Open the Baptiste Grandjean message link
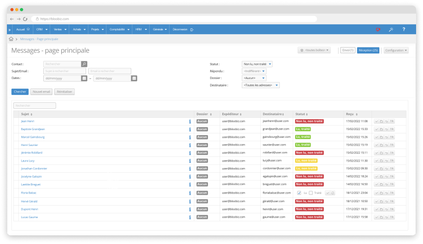This screenshot has height=244, width=423. click(33, 129)
